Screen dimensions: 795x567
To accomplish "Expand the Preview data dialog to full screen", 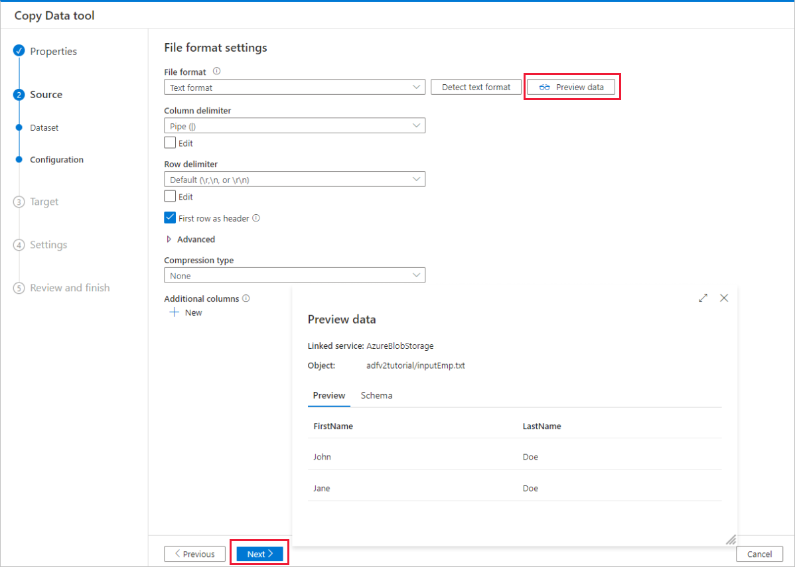I will (x=703, y=298).
